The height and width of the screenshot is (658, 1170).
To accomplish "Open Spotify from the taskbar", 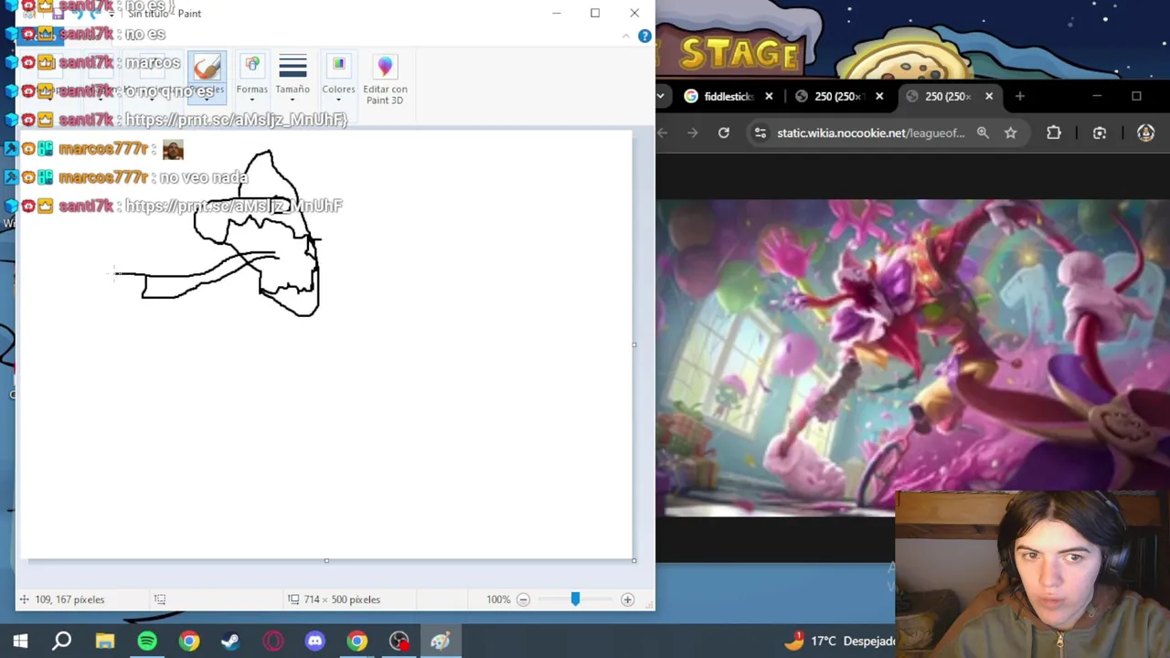I will click(147, 642).
